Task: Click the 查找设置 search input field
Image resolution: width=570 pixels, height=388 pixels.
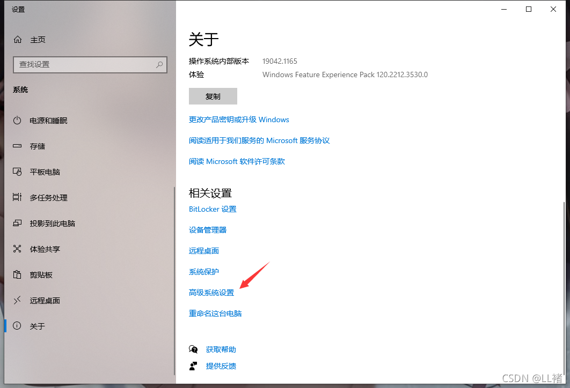Action: click(x=86, y=65)
